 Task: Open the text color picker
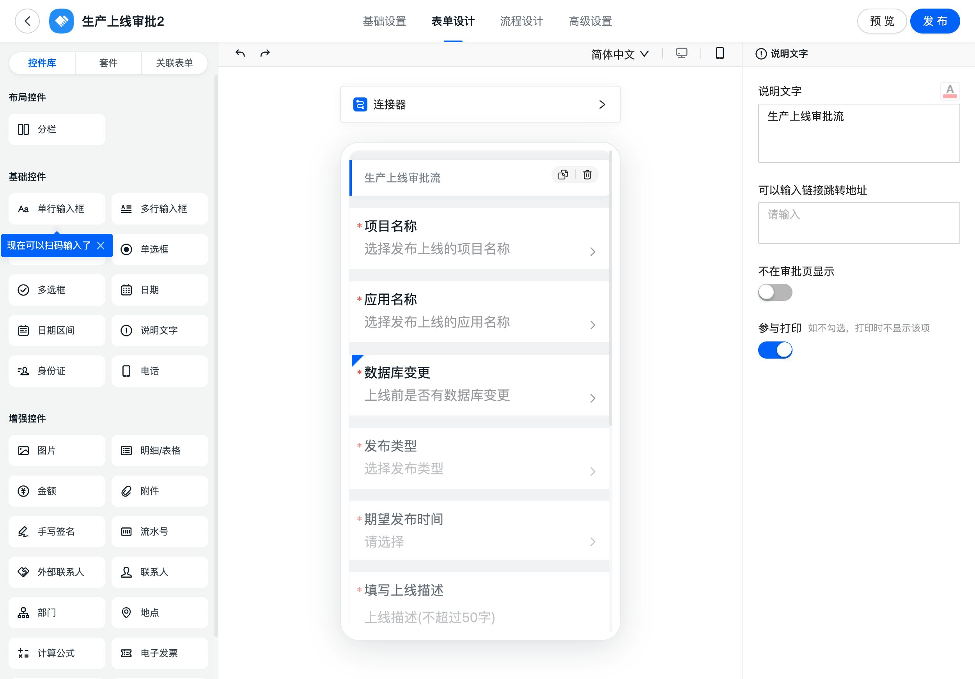pyautogui.click(x=950, y=91)
